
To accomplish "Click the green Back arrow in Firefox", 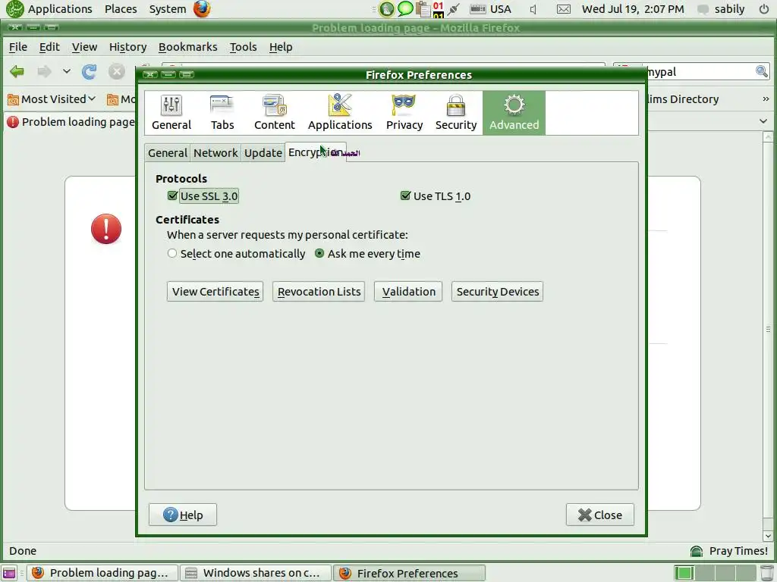I will 17,72.
